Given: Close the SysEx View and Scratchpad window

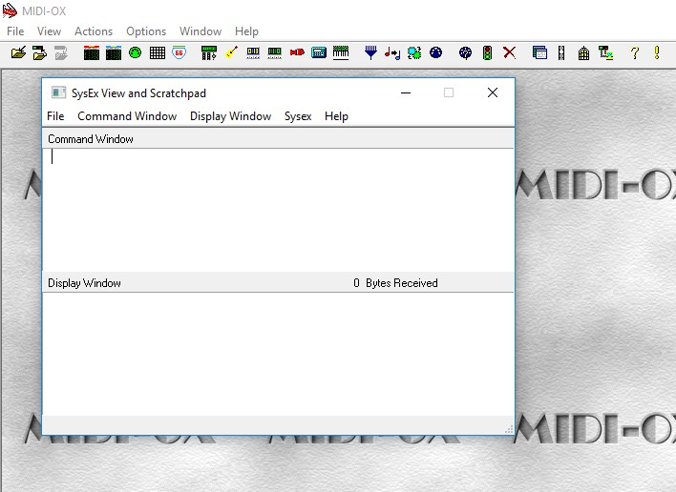Looking at the screenshot, I should pyautogui.click(x=493, y=92).
